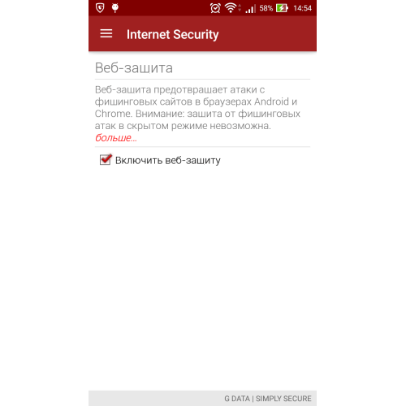Open the hamburger navigation menu
This screenshot has height=406, width=406.
pyautogui.click(x=106, y=33)
